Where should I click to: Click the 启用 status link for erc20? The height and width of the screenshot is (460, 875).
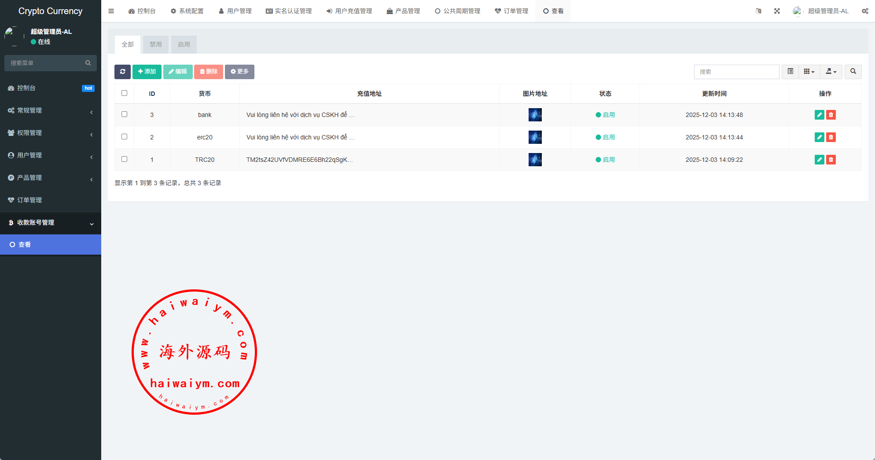click(x=608, y=137)
